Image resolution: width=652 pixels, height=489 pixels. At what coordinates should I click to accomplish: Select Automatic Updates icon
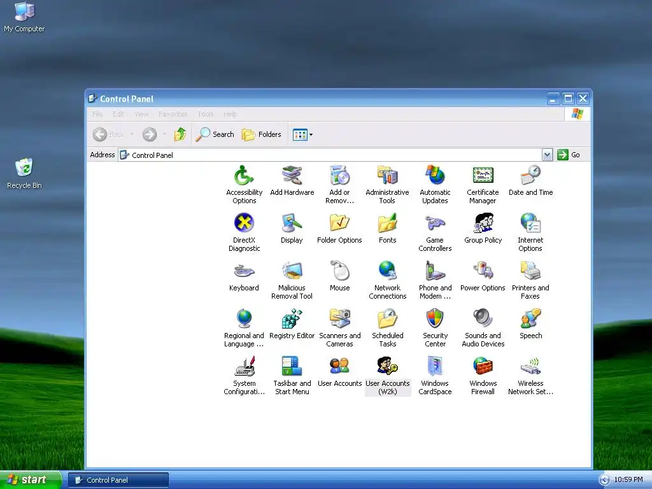point(435,185)
